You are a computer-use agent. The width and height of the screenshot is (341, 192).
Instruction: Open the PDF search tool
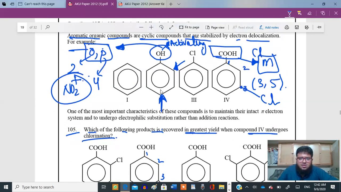coord(47,27)
